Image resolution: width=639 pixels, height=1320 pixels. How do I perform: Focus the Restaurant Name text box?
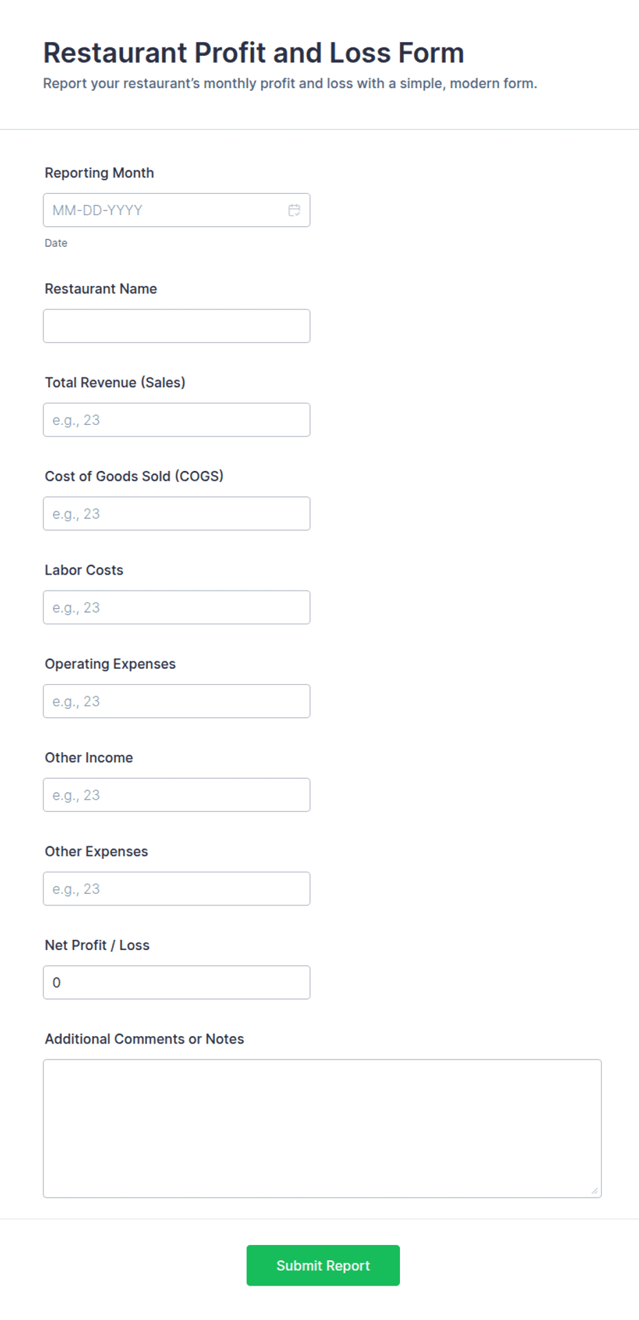point(177,326)
